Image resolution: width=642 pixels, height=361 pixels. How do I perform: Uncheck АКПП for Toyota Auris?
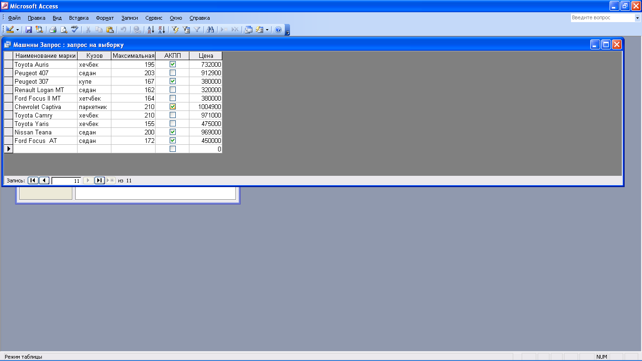172,64
